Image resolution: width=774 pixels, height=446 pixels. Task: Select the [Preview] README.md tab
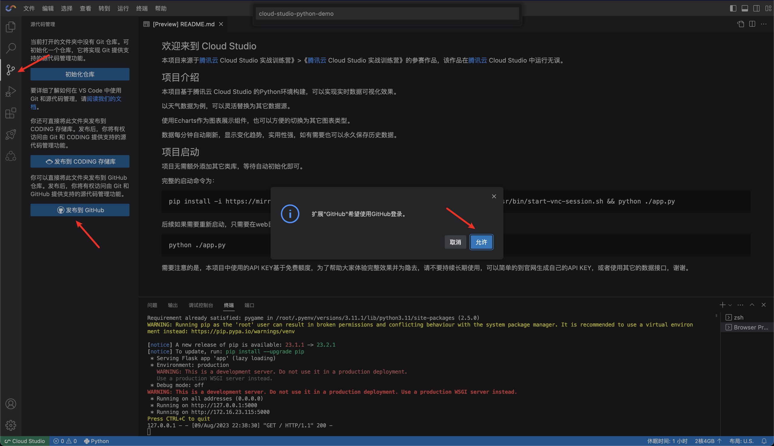pyautogui.click(x=183, y=24)
